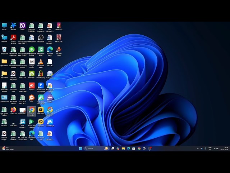Open Microsoft Edge from the taskbar
Viewport: 230px width, 173px height.
[129, 148]
